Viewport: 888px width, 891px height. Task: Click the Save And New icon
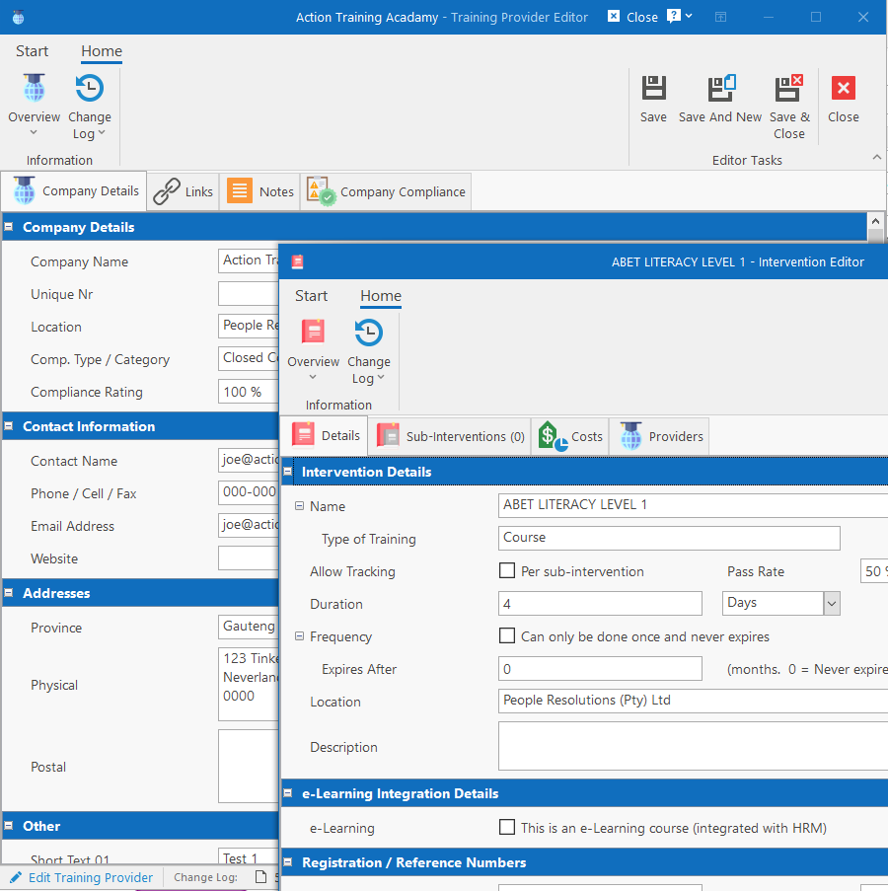coord(720,89)
